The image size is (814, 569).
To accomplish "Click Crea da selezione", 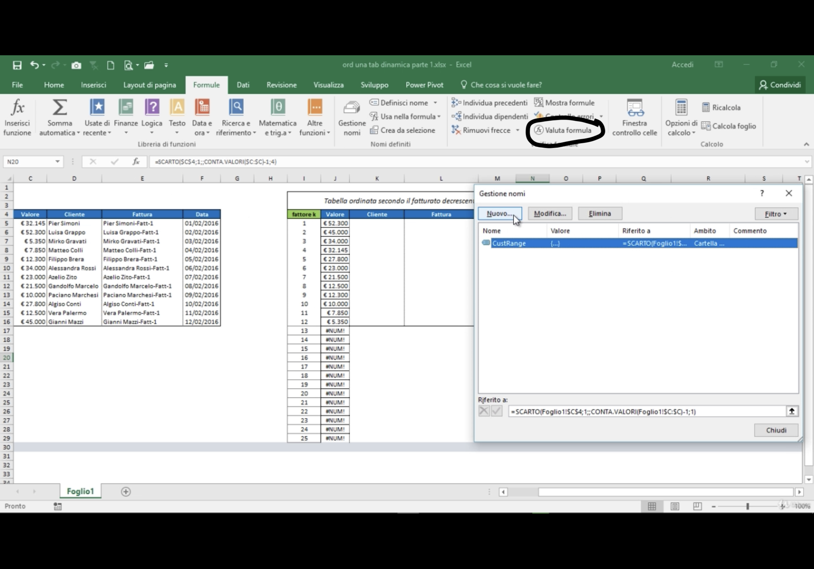I will click(x=403, y=130).
